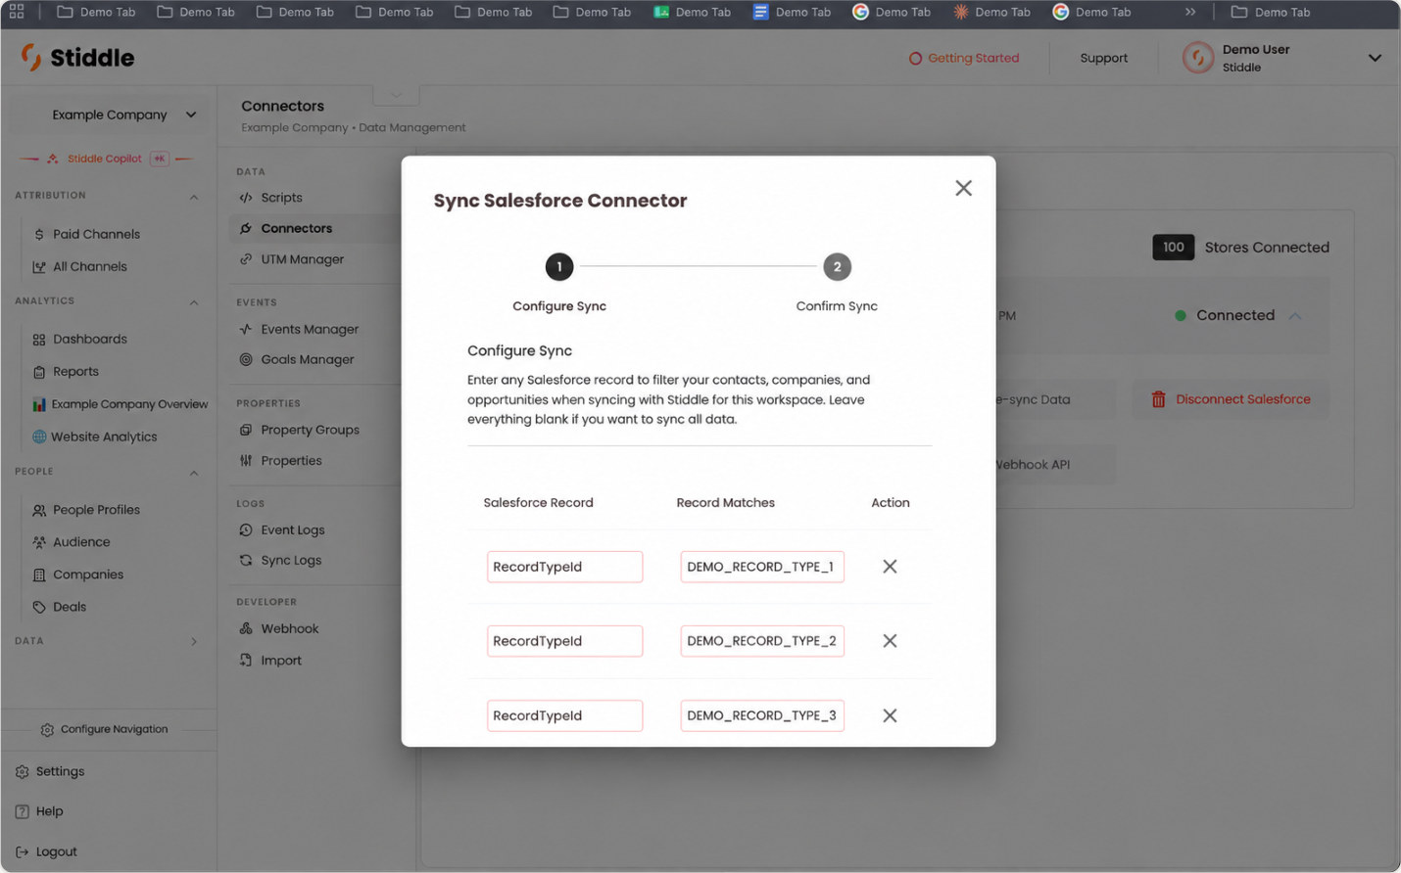The width and height of the screenshot is (1401, 873).
Task: Click the Stiddle logo icon
Action: (x=32, y=58)
